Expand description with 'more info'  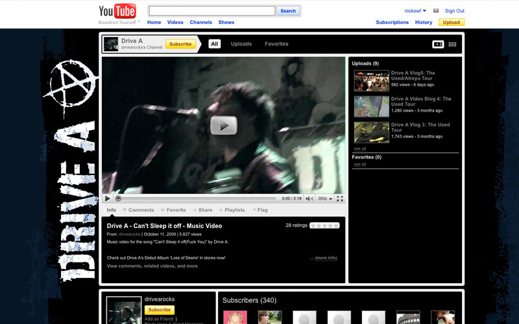(x=326, y=258)
